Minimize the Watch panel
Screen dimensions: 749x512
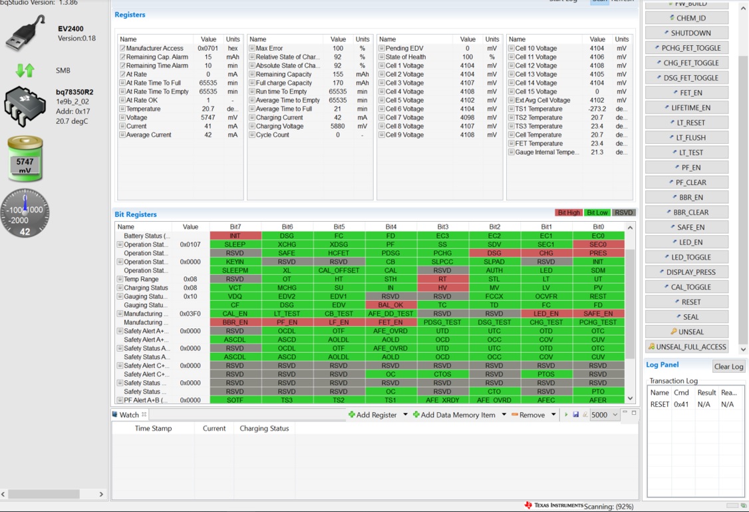[625, 412]
